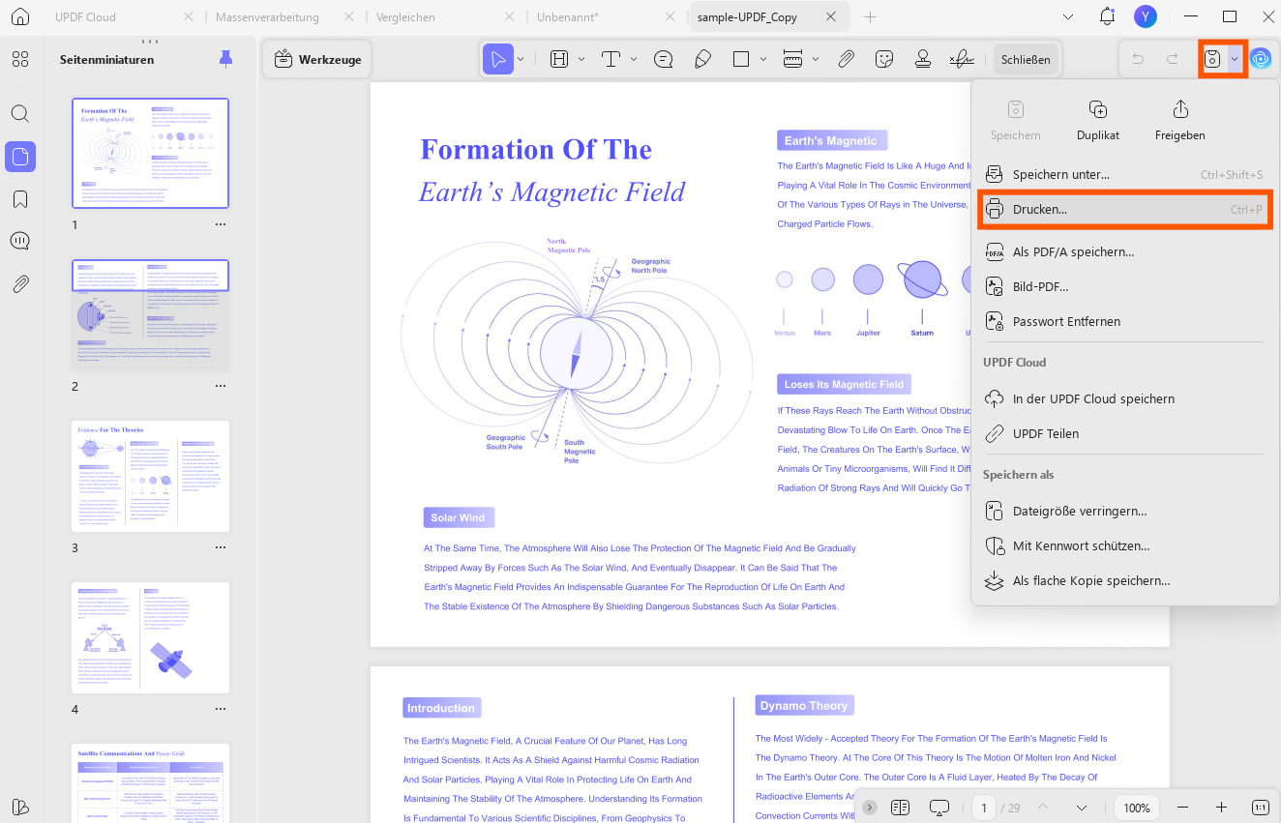1281x823 pixels.
Task: Click the actual size 1:1 button
Action: click(1261, 808)
